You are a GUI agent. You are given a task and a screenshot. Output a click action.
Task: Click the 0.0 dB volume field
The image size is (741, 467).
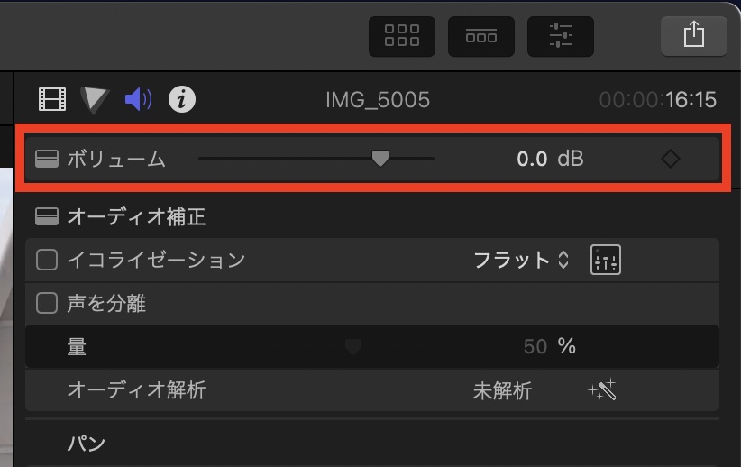tap(532, 160)
